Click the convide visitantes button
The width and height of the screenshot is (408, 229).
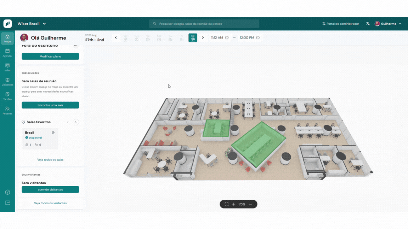click(x=50, y=189)
